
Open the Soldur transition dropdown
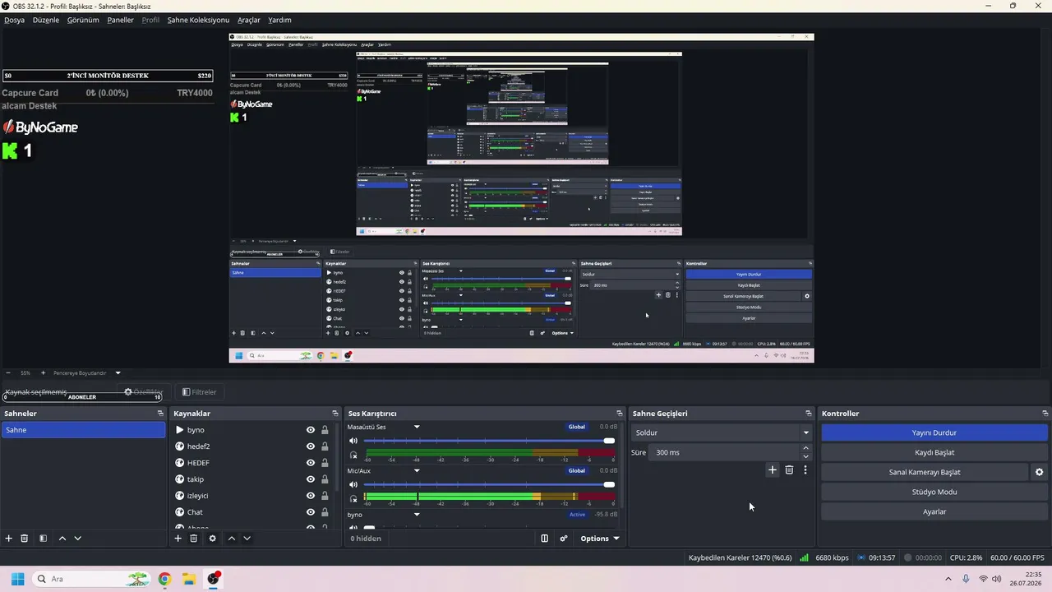tap(722, 432)
